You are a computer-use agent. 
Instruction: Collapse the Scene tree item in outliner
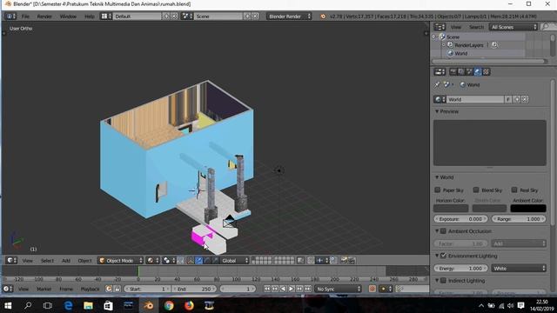(434, 37)
